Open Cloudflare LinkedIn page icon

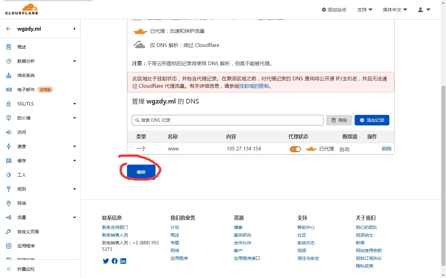tap(123, 261)
